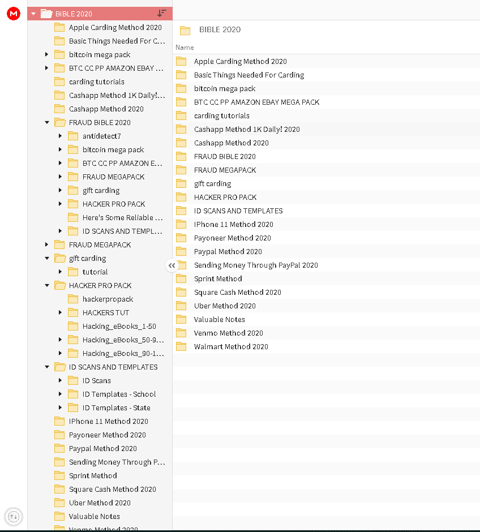480x532 pixels.
Task: Open Uber Method 2020 list row
Action: [327, 306]
